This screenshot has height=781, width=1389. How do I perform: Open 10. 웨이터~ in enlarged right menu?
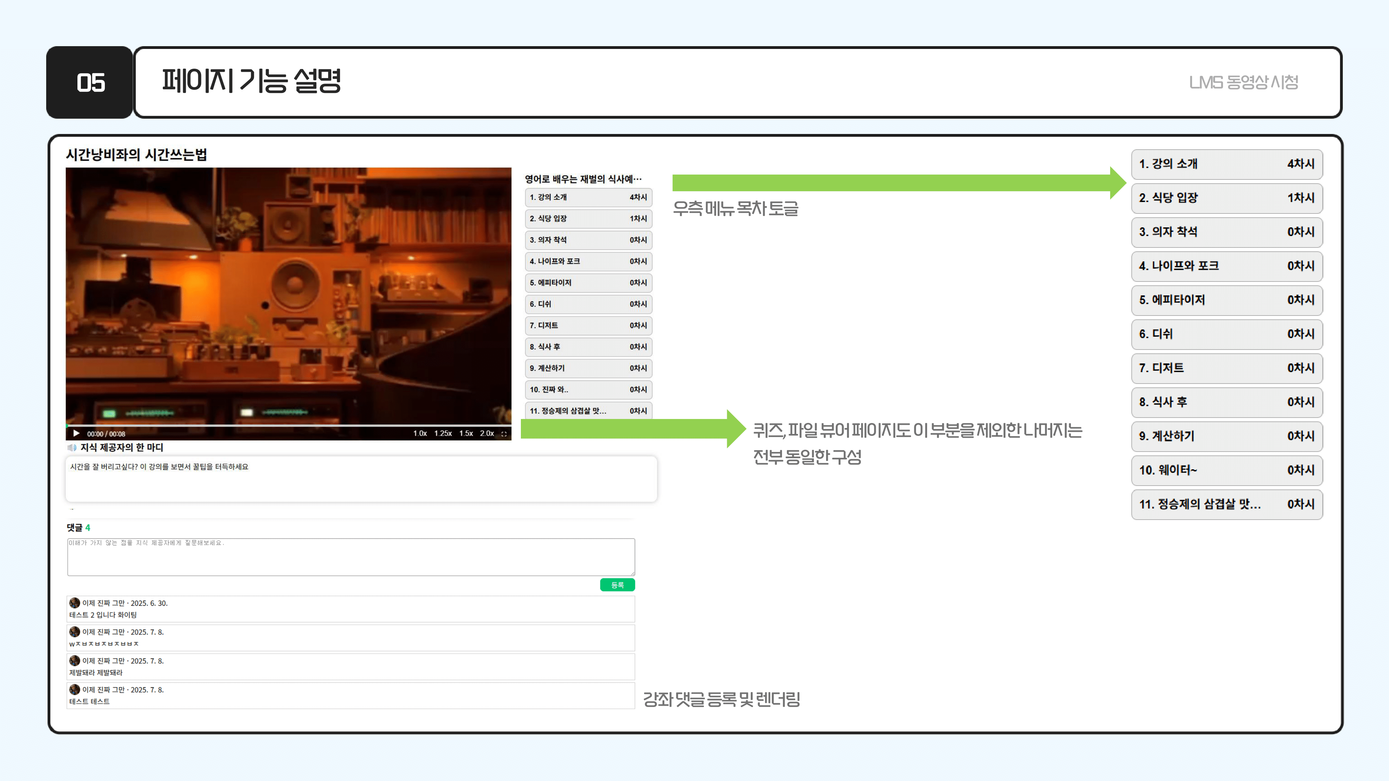tap(1226, 470)
